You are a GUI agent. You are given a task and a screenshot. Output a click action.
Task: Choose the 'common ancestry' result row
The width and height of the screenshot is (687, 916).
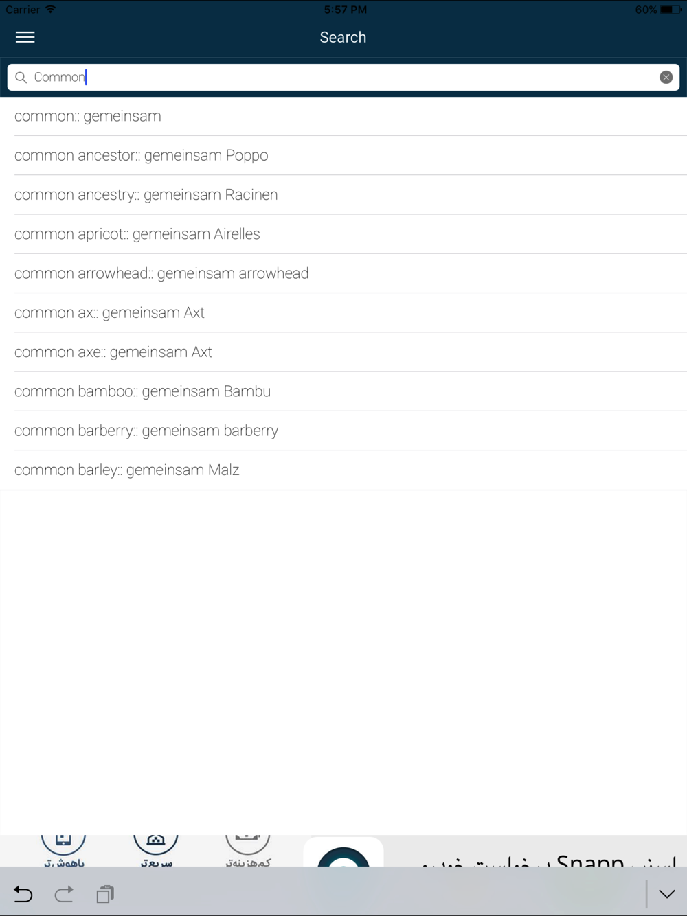343,194
